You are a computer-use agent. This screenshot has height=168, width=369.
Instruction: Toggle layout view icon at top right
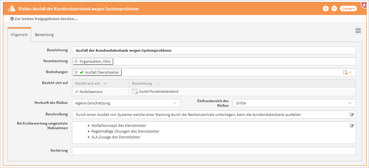click(358, 31)
